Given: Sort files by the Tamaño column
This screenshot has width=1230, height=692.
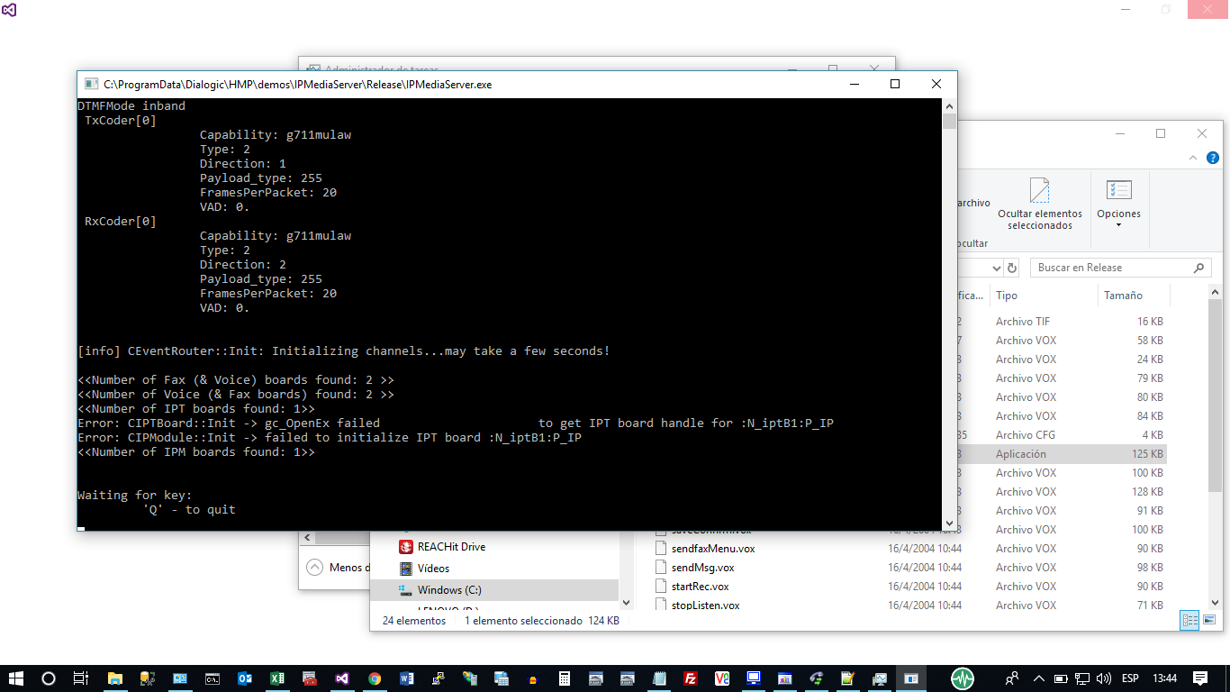Looking at the screenshot, I should [1123, 296].
